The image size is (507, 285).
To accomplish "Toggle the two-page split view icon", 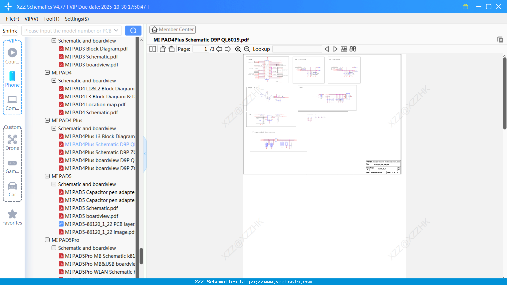I will (x=152, y=49).
